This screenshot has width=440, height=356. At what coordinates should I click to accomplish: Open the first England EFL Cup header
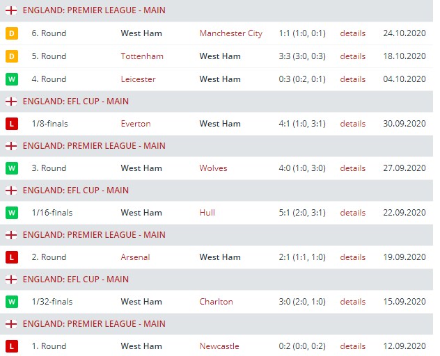[75, 102]
